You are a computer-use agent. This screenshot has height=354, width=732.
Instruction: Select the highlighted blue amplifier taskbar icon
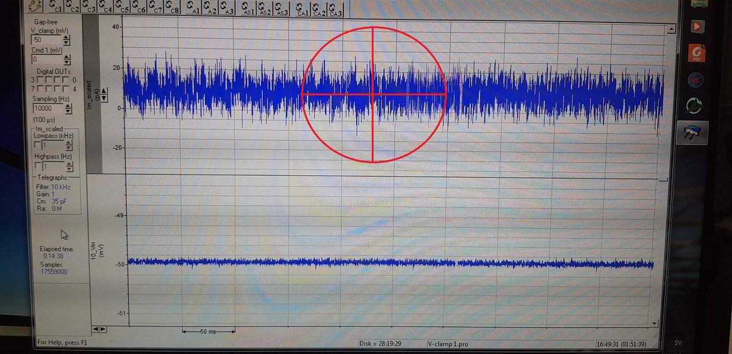(692, 132)
